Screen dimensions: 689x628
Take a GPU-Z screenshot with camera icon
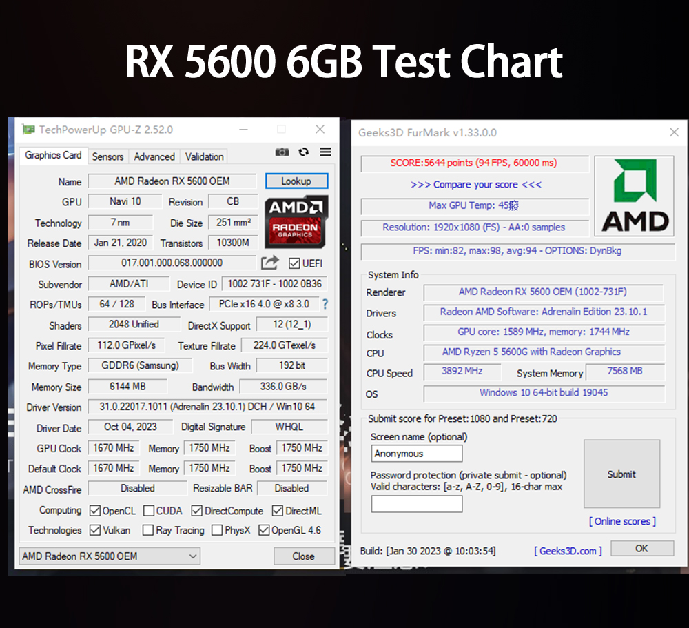point(282,152)
